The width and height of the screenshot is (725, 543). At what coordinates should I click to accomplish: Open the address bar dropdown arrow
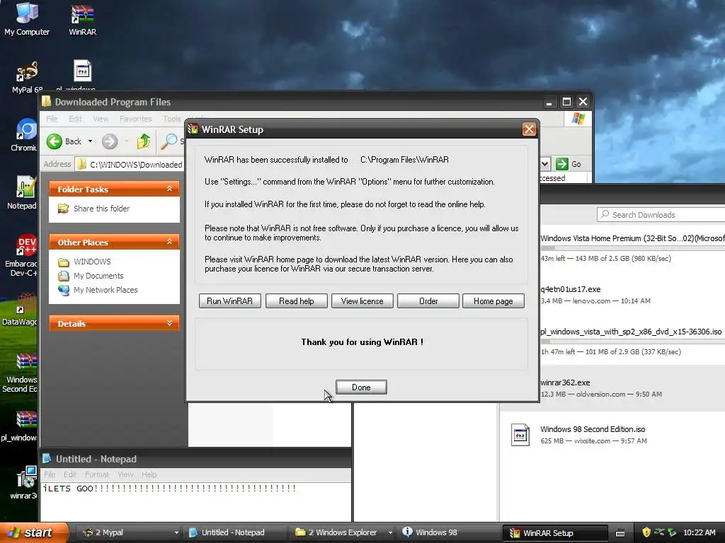(544, 164)
